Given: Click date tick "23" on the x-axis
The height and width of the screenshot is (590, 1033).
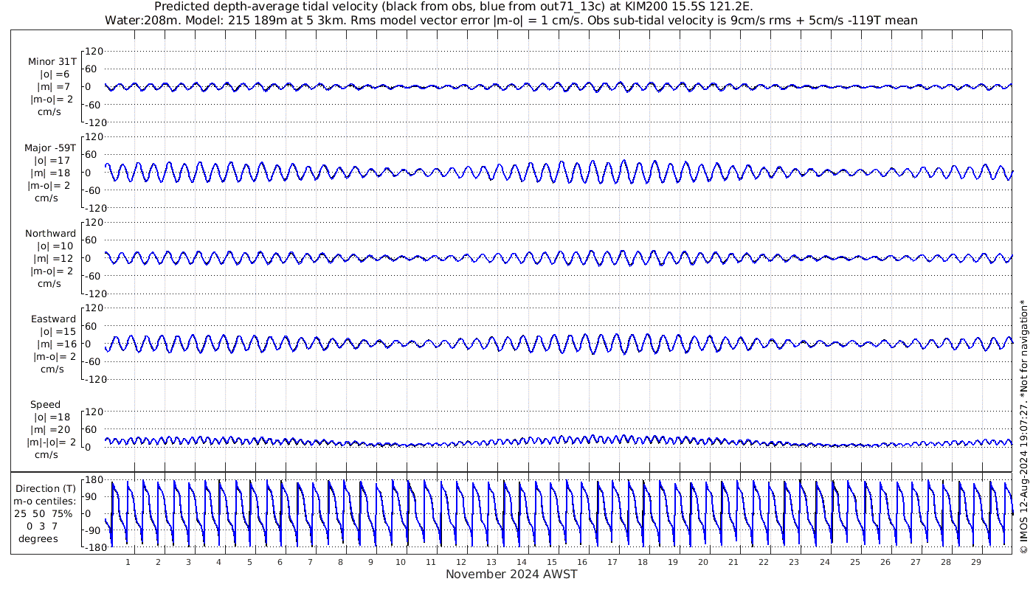Looking at the screenshot, I should pyautogui.click(x=794, y=562).
